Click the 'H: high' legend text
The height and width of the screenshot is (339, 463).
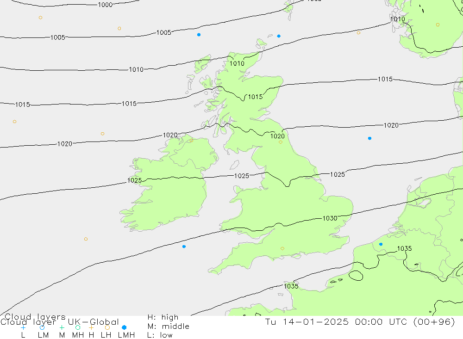[x=163, y=317]
